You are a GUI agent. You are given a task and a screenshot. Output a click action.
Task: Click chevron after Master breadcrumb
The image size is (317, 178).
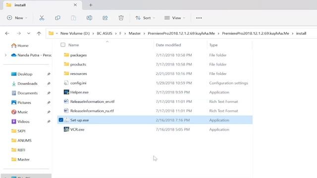[144, 34]
